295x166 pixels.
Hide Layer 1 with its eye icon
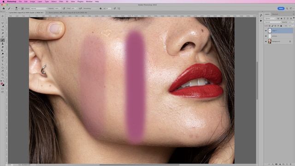266,30
